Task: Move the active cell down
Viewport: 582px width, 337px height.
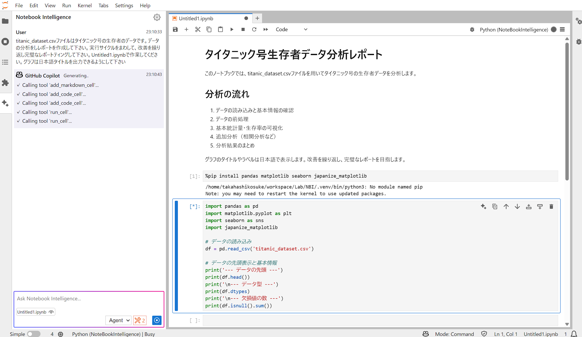Action: [517, 207]
